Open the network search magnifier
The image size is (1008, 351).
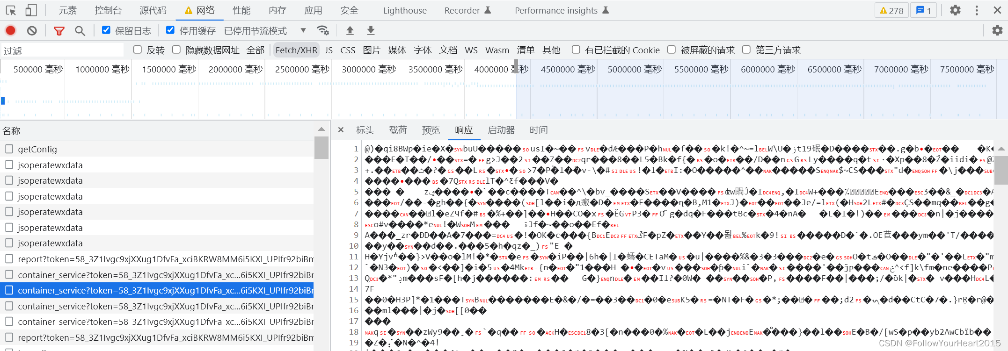[x=80, y=31]
